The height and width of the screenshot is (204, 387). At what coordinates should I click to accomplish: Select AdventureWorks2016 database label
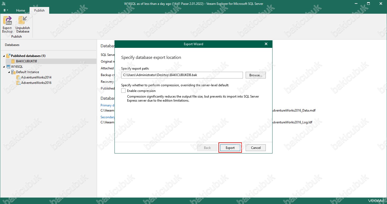point(36,83)
